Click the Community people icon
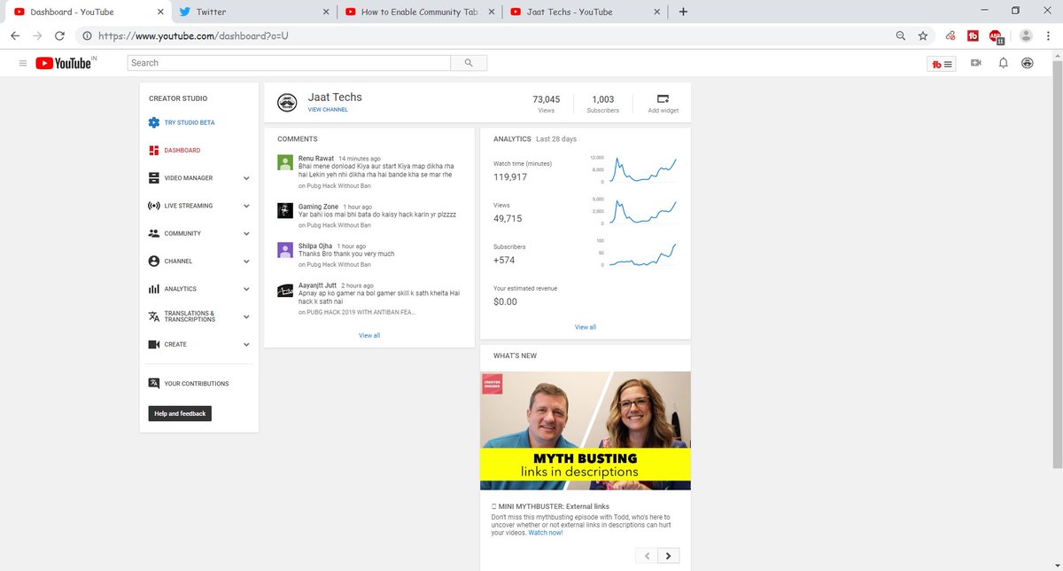 click(154, 233)
